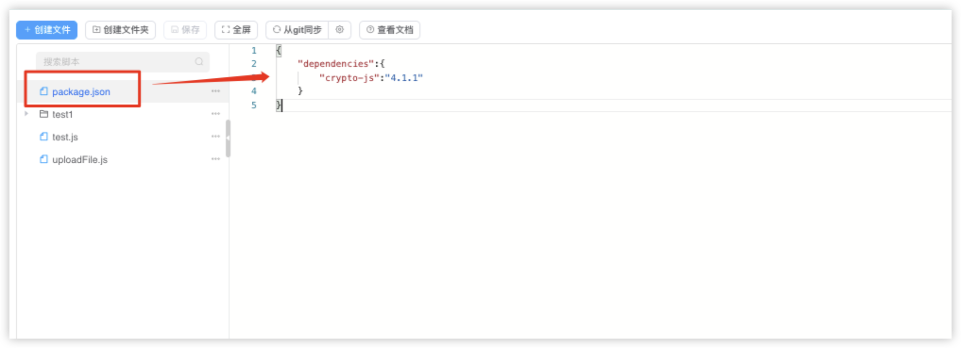Open test.js in the file tree

coord(65,137)
